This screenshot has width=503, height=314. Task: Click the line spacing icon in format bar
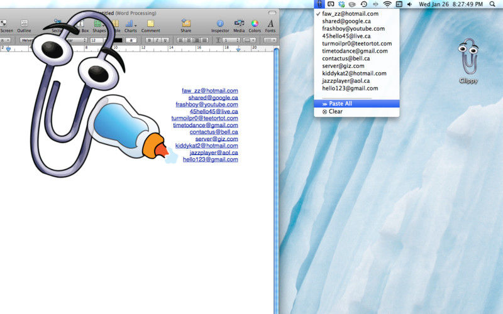(x=218, y=40)
